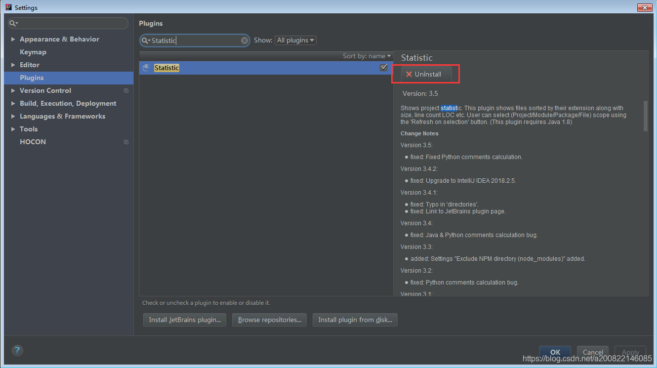Expand Build, Execution, Deployment section

point(13,103)
